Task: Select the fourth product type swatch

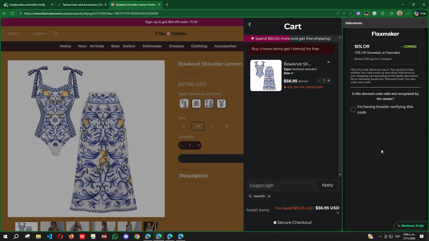Action: pyautogui.click(x=221, y=103)
